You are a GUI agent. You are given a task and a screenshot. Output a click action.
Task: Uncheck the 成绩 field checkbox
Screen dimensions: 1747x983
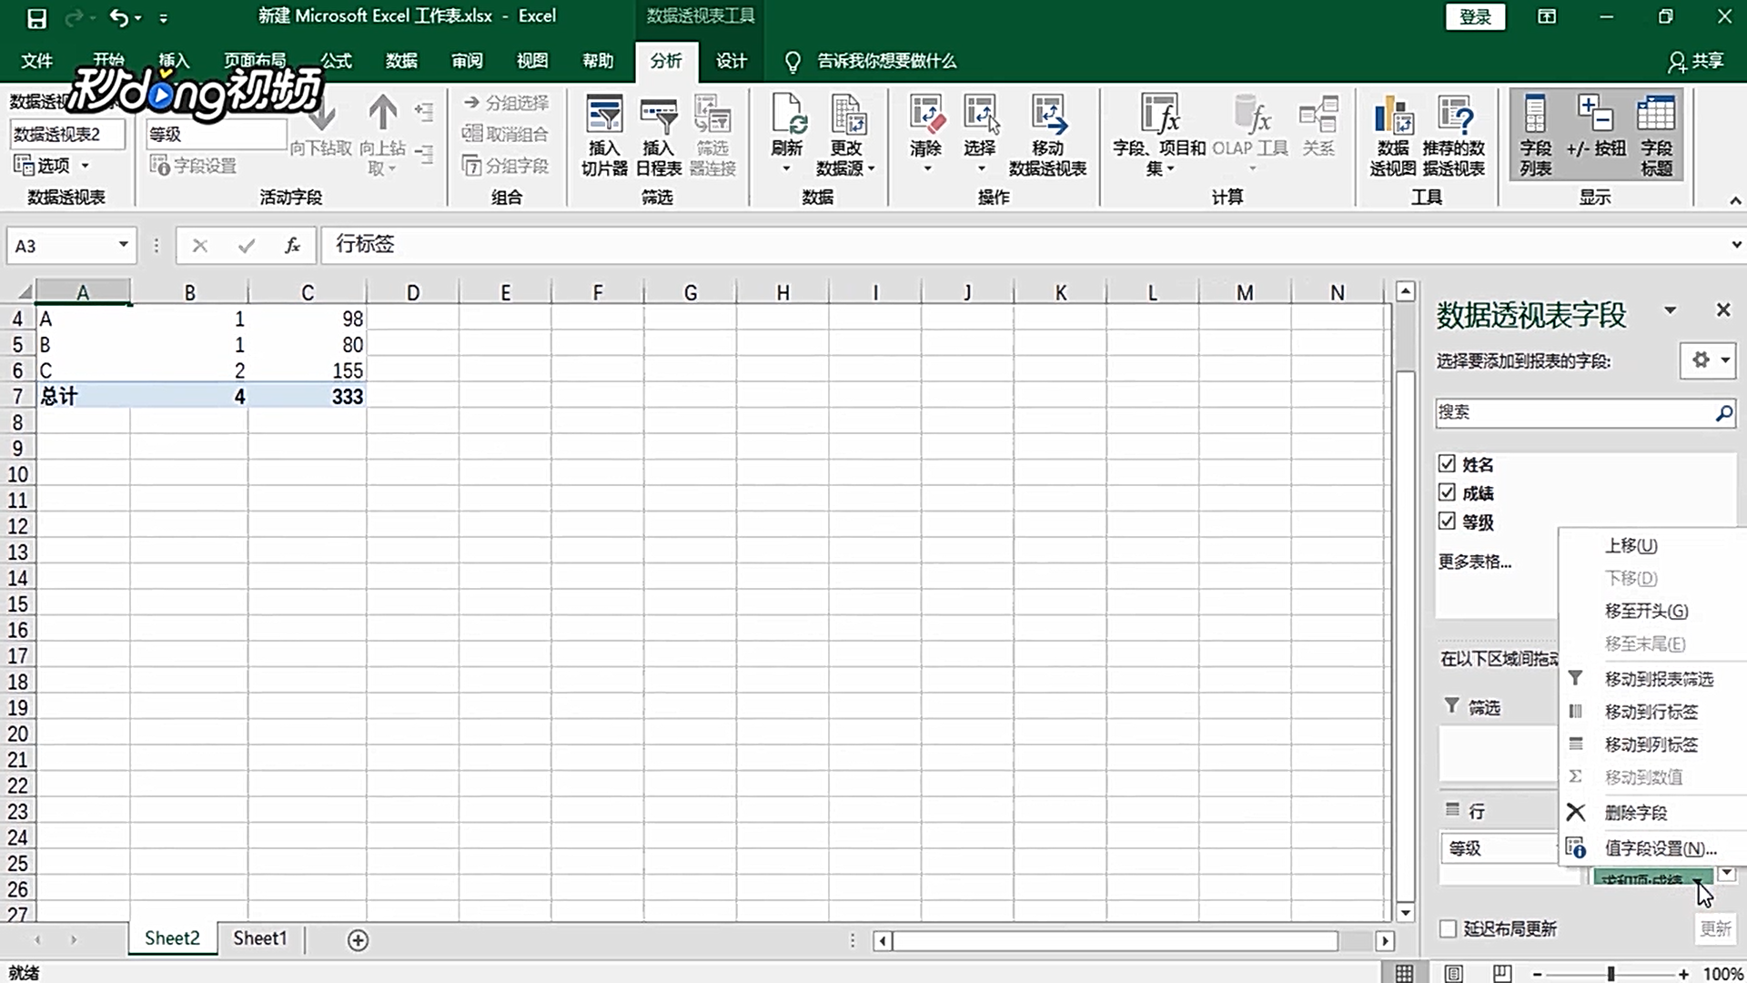click(1447, 492)
